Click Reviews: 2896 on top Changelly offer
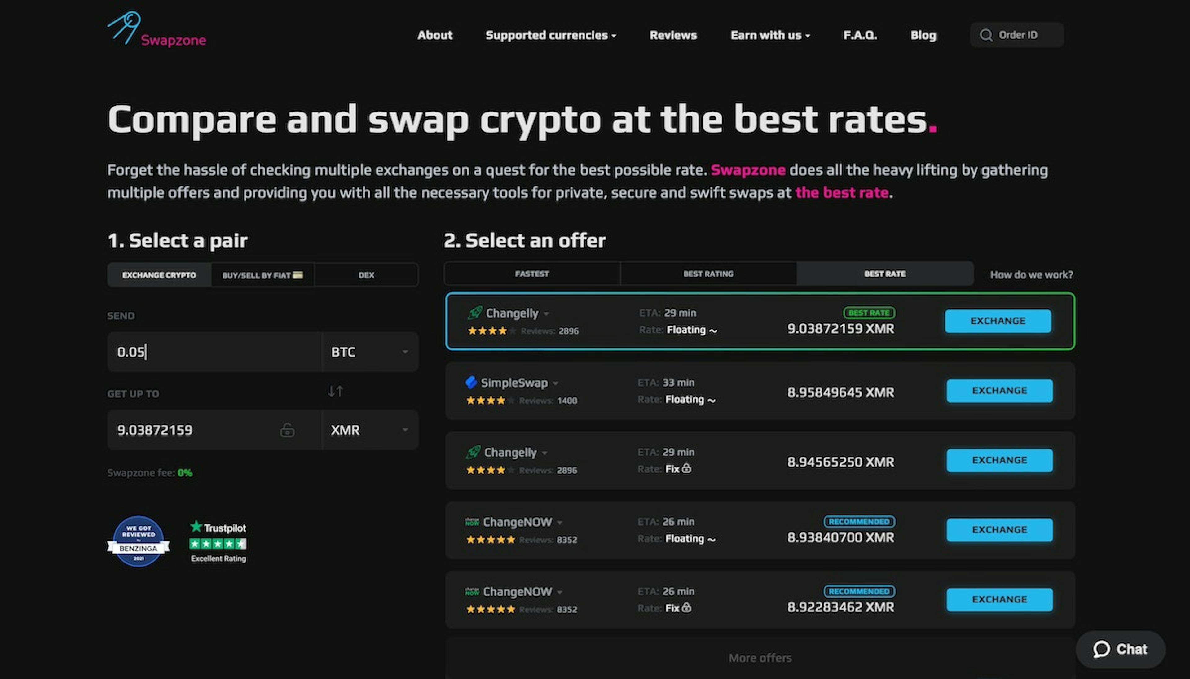 coord(549,331)
